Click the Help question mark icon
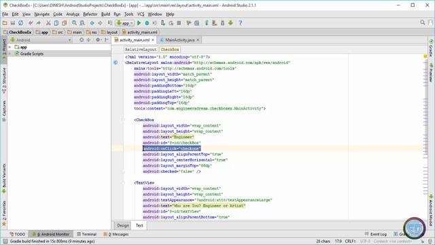Image resolution: width=435 pixels, height=245 pixels. tap(241, 23)
